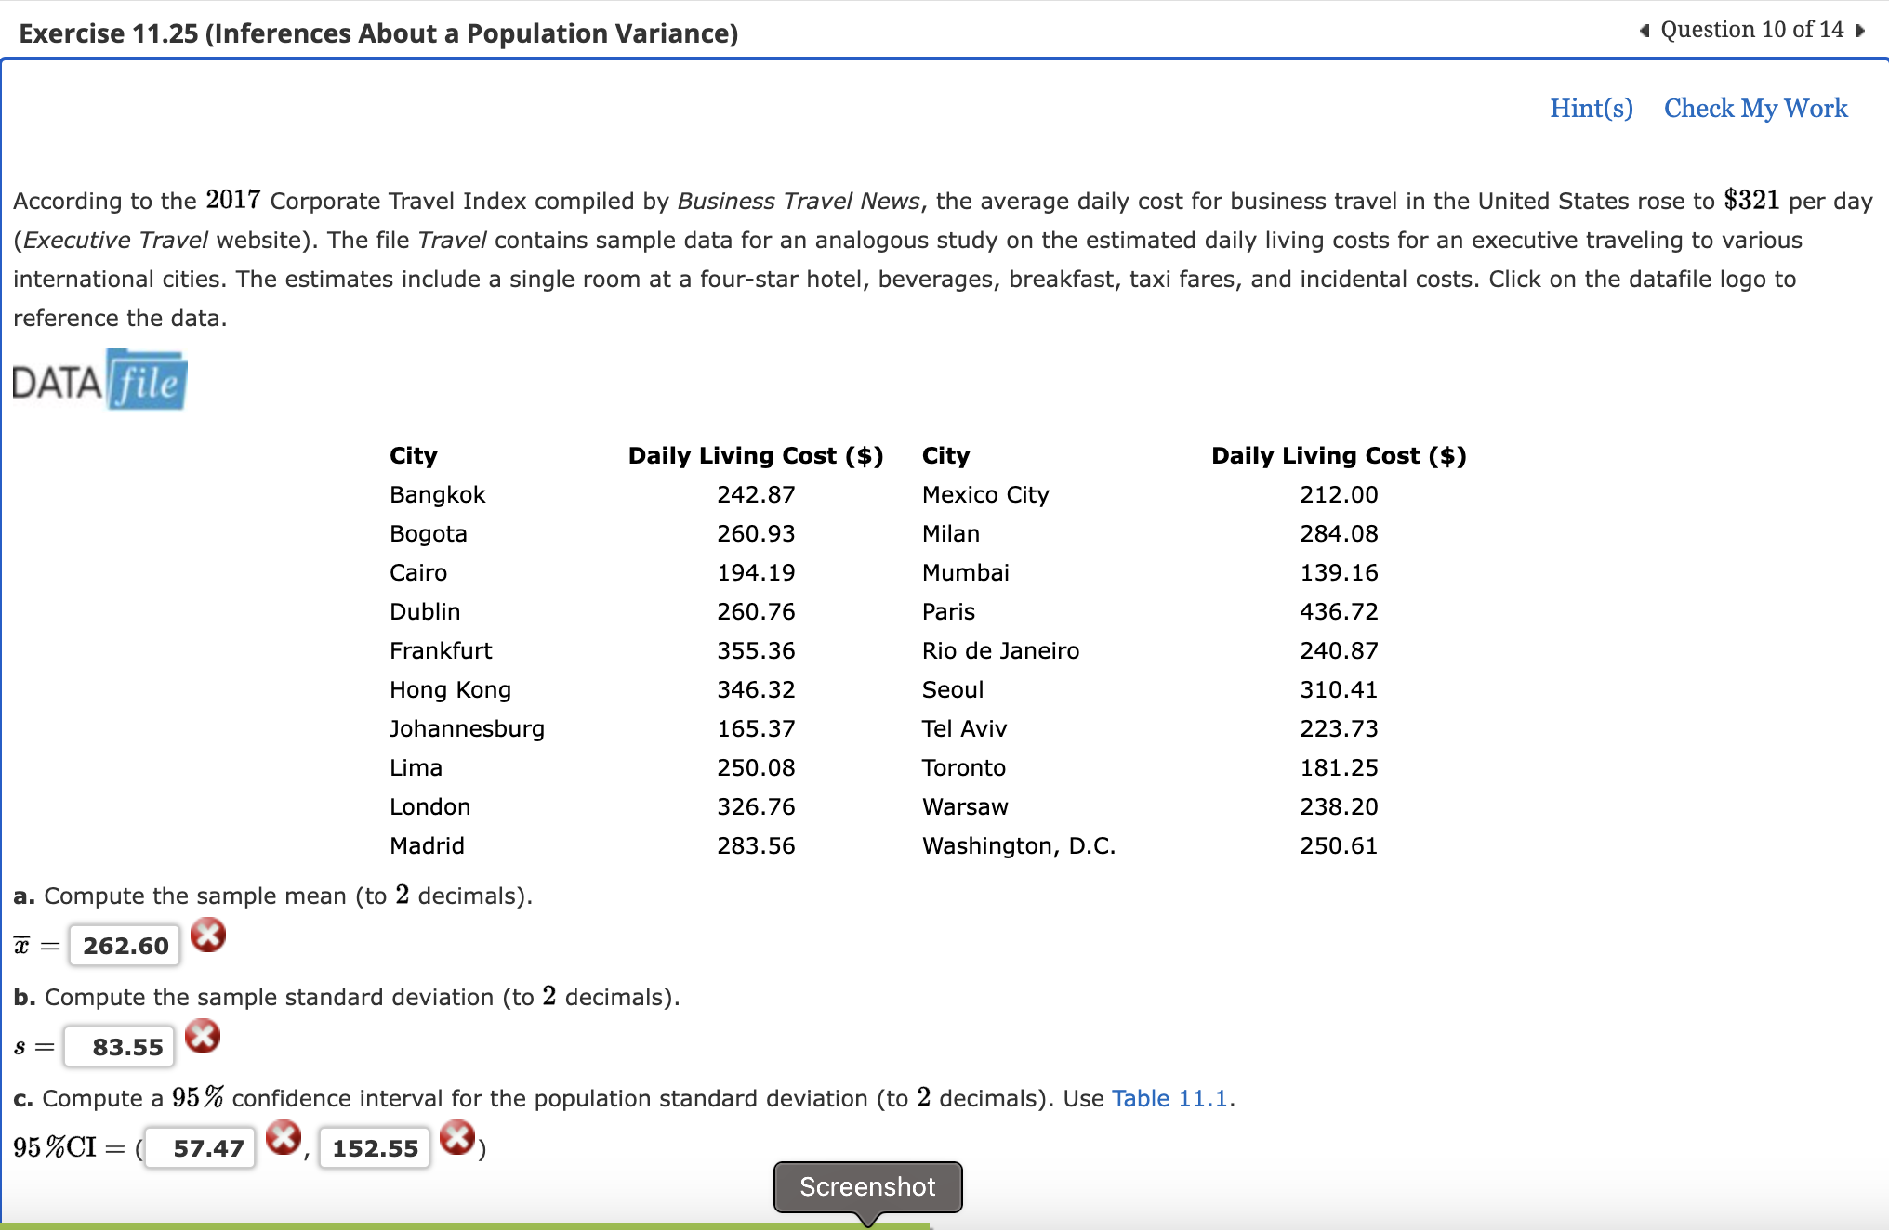Click the sample mean input field
The width and height of the screenshot is (1889, 1230).
click(125, 946)
